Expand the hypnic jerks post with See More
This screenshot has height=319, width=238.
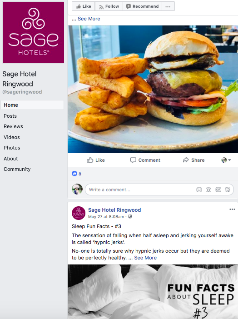145,258
